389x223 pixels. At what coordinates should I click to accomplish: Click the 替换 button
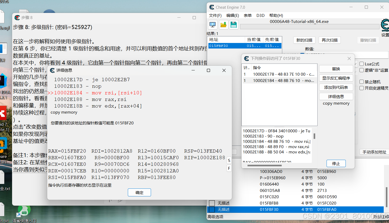coord(336,69)
